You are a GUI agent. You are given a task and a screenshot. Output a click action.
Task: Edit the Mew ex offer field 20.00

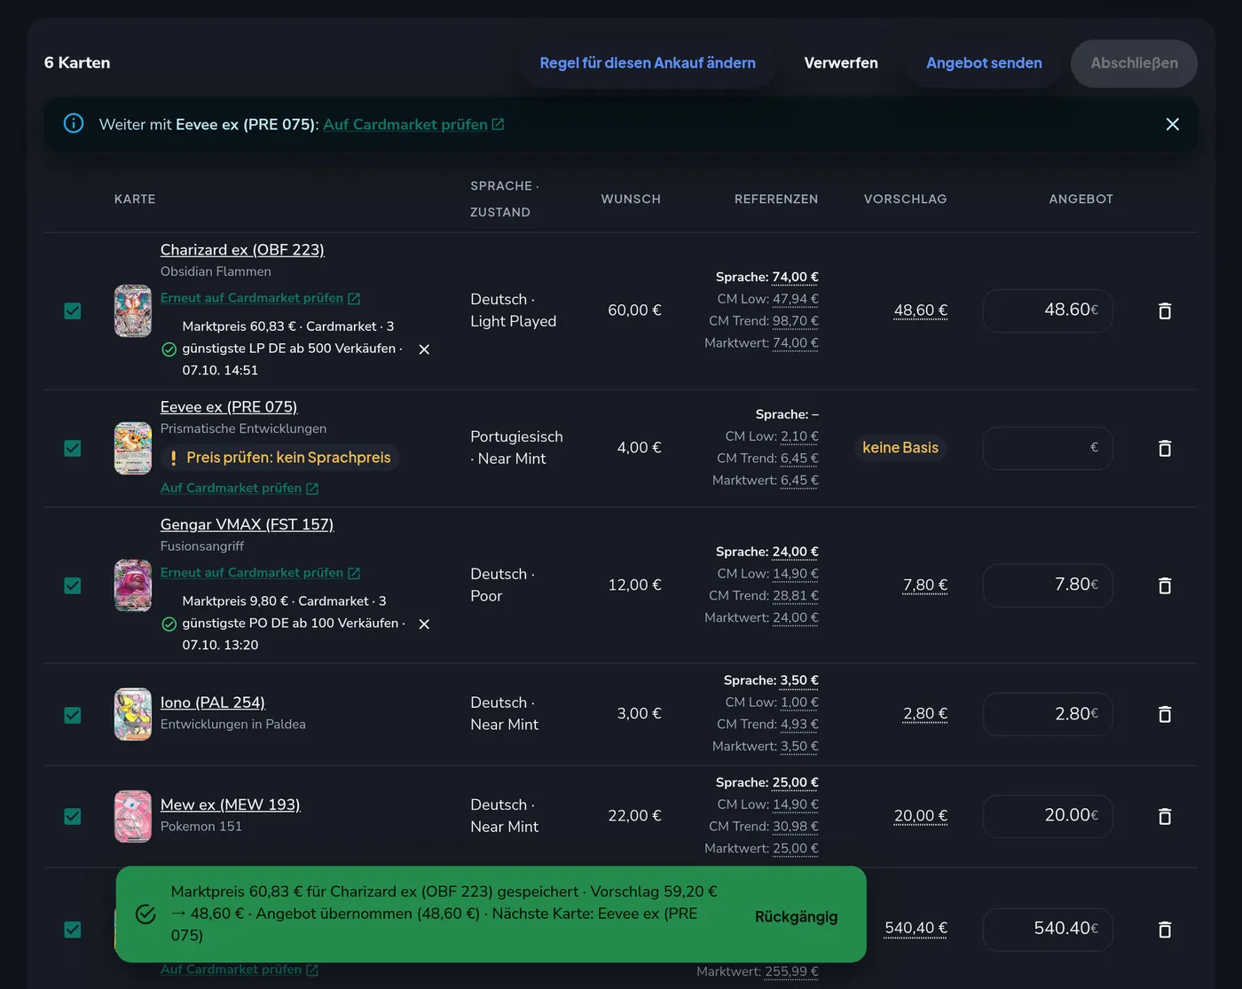pyautogui.click(x=1048, y=816)
